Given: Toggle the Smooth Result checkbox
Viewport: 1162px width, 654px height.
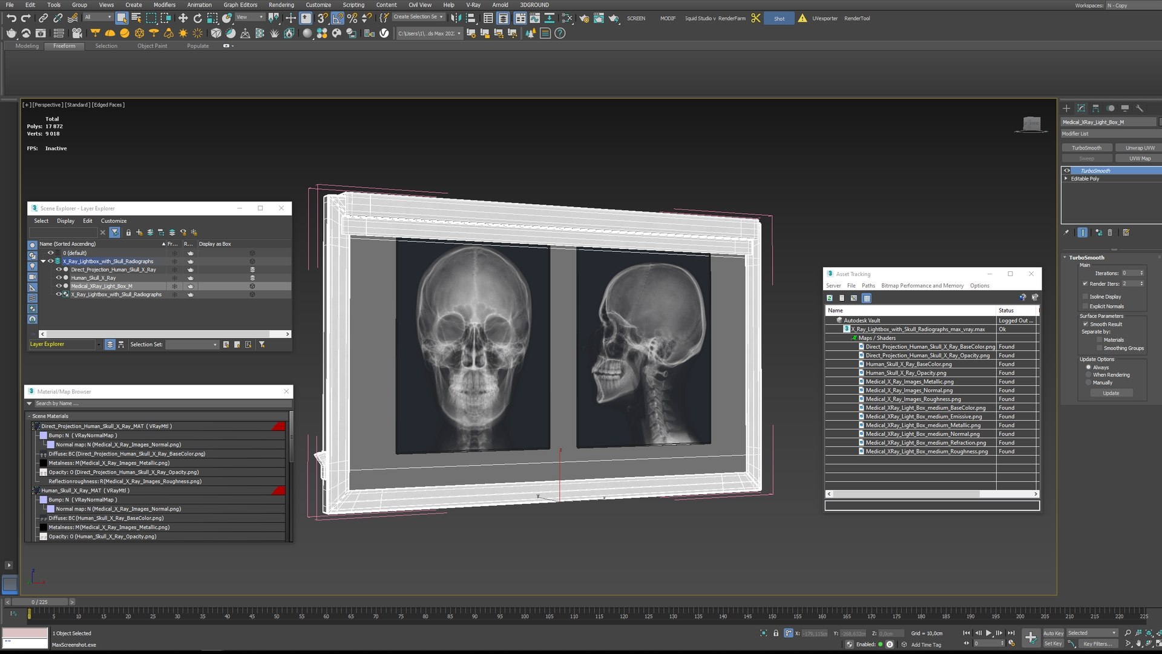Looking at the screenshot, I should click(x=1085, y=324).
